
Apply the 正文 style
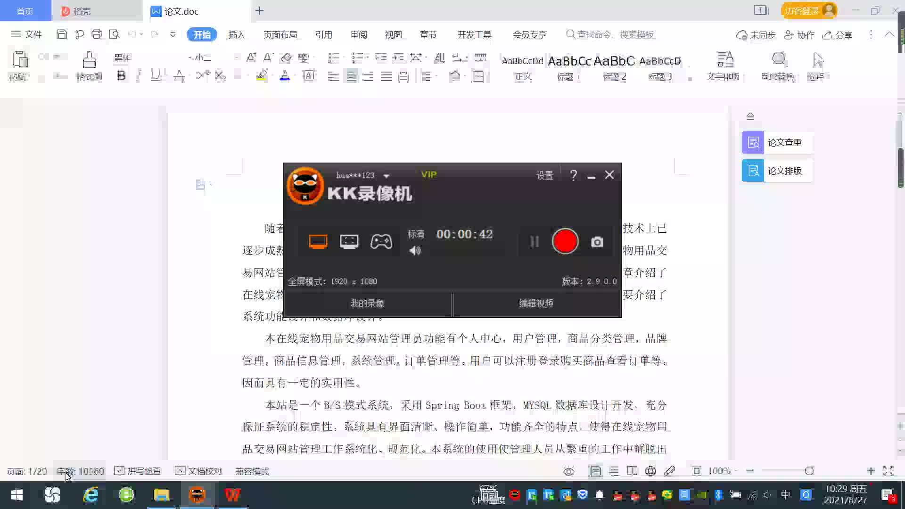[522, 68]
